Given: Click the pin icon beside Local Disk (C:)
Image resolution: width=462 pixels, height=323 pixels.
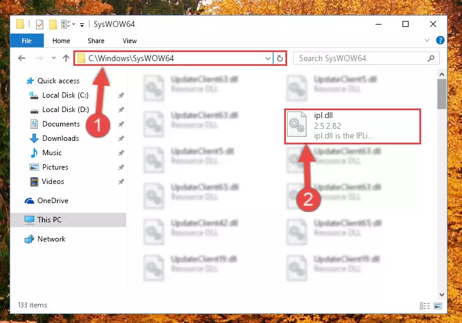Looking at the screenshot, I should [x=121, y=95].
